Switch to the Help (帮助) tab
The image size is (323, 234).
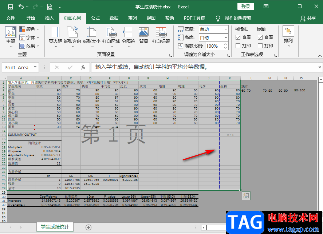pyautogui.click(x=170, y=18)
